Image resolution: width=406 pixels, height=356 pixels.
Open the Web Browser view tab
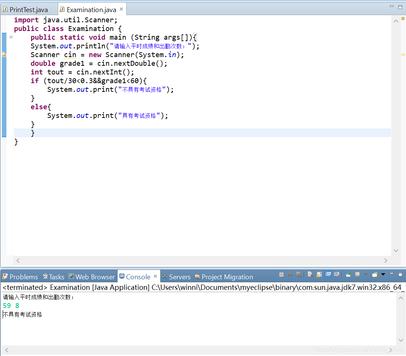[91, 277]
